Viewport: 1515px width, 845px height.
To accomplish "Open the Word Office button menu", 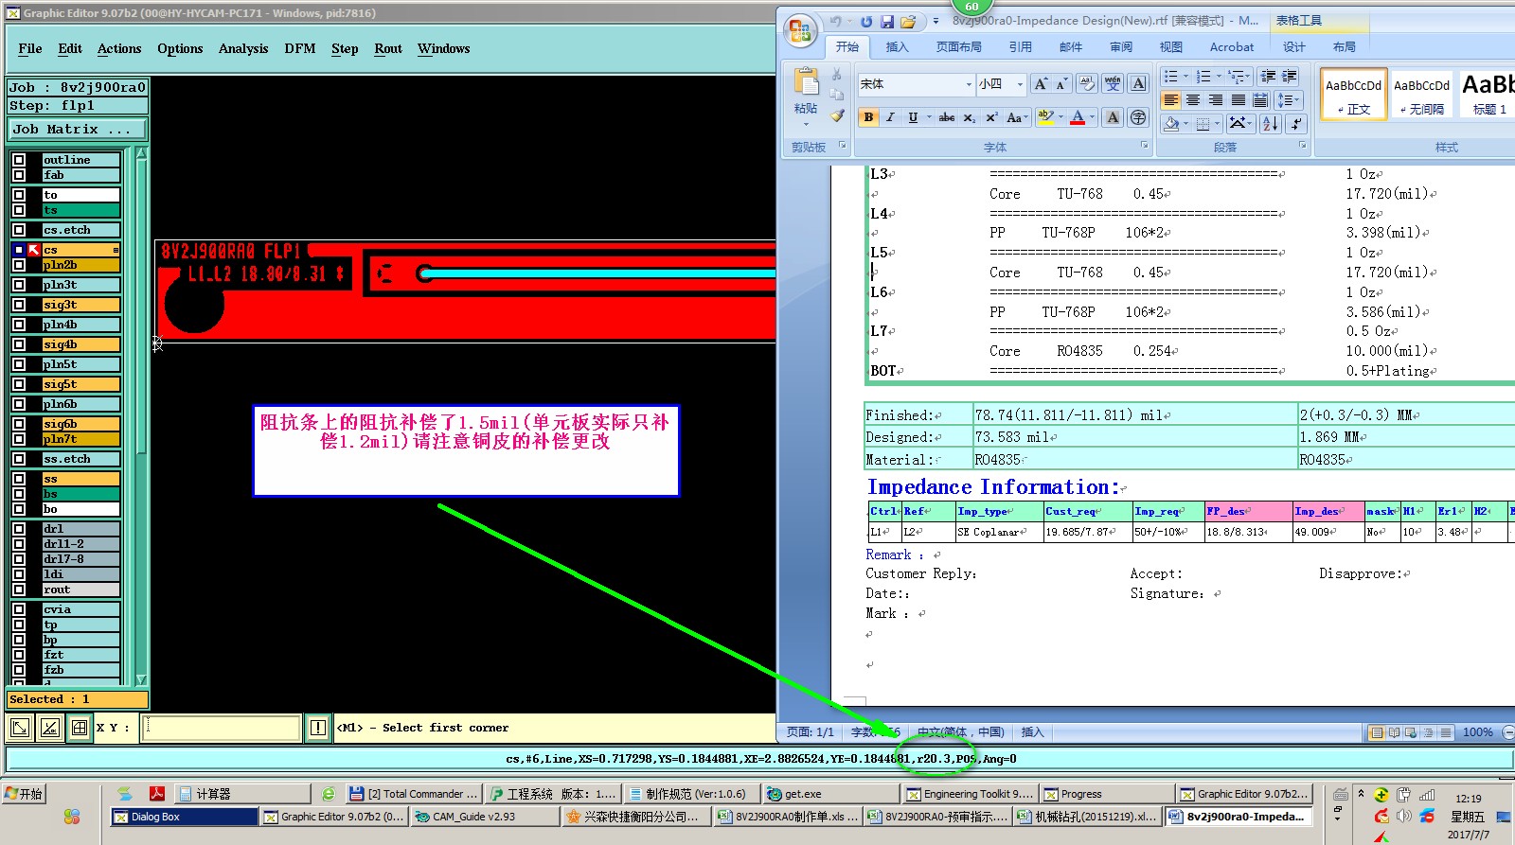I will (800, 30).
